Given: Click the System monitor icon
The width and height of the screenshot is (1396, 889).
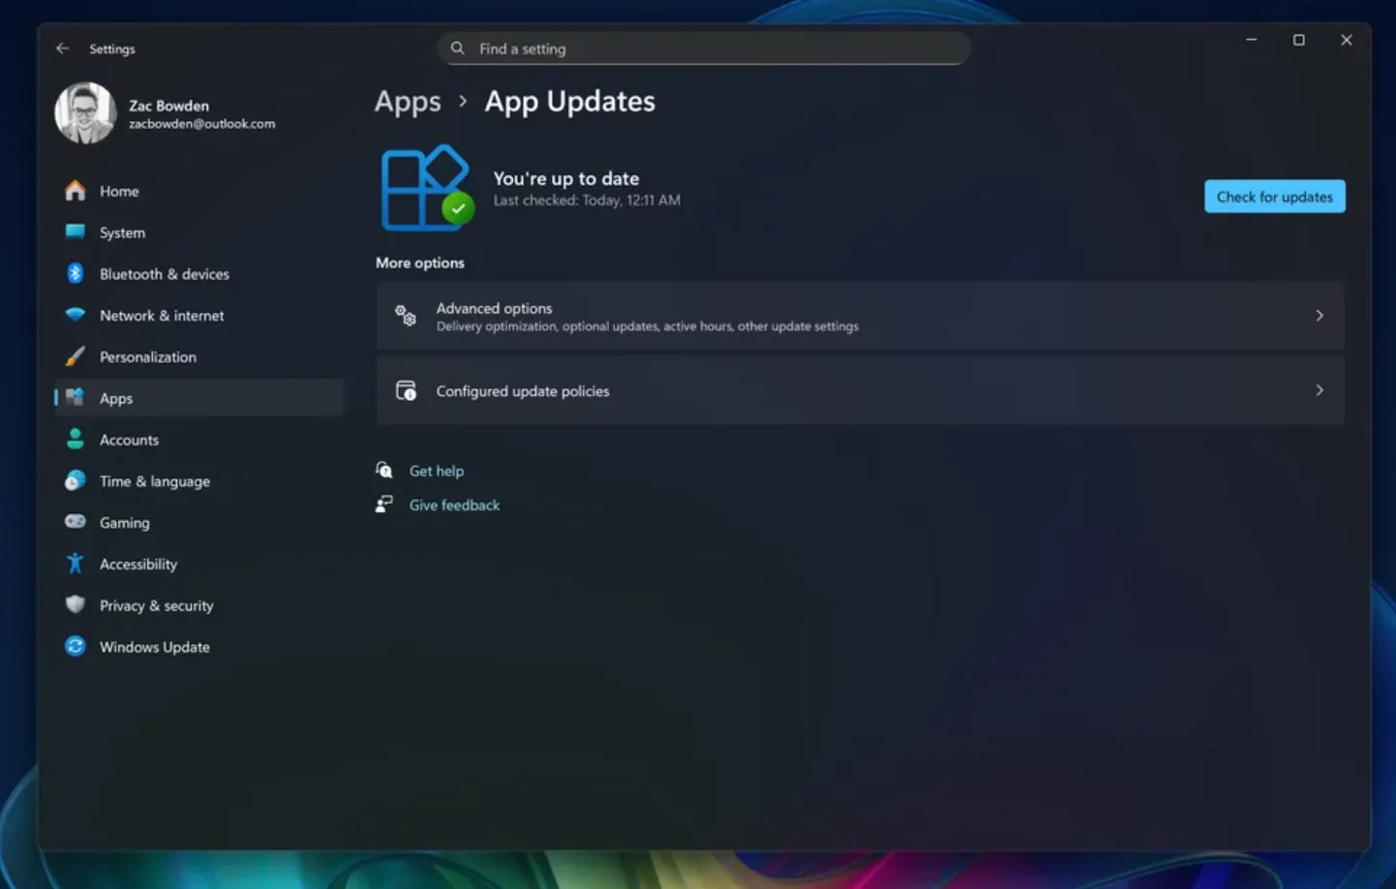Looking at the screenshot, I should [76, 231].
